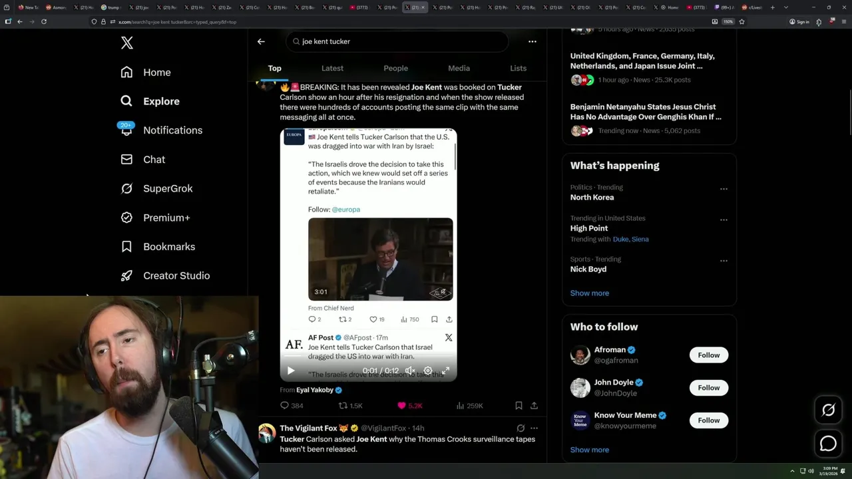Image resolution: width=852 pixels, height=479 pixels.
Task: Open The Vigilant Fox profile avatar
Action: tap(267, 433)
